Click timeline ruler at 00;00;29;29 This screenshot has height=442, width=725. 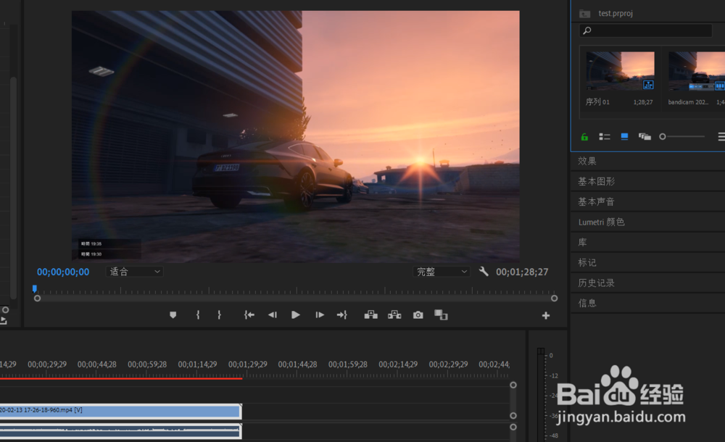point(46,364)
